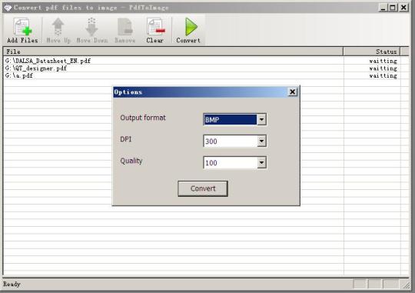
Task: Click waitting status of a.pdf
Action: coord(383,76)
